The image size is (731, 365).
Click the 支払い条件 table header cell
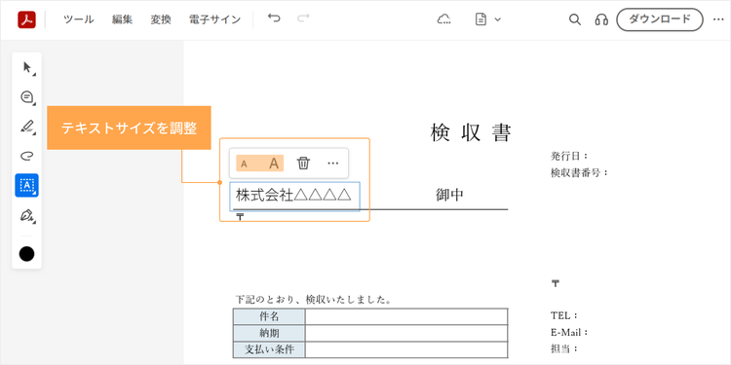(269, 349)
